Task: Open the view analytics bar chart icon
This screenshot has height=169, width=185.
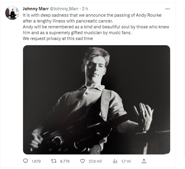Action: [115, 161]
